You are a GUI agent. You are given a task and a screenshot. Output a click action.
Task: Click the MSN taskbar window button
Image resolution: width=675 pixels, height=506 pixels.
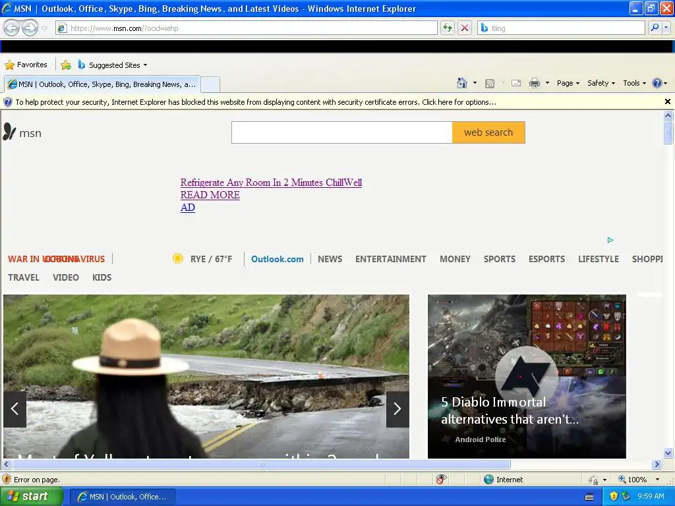(122, 497)
